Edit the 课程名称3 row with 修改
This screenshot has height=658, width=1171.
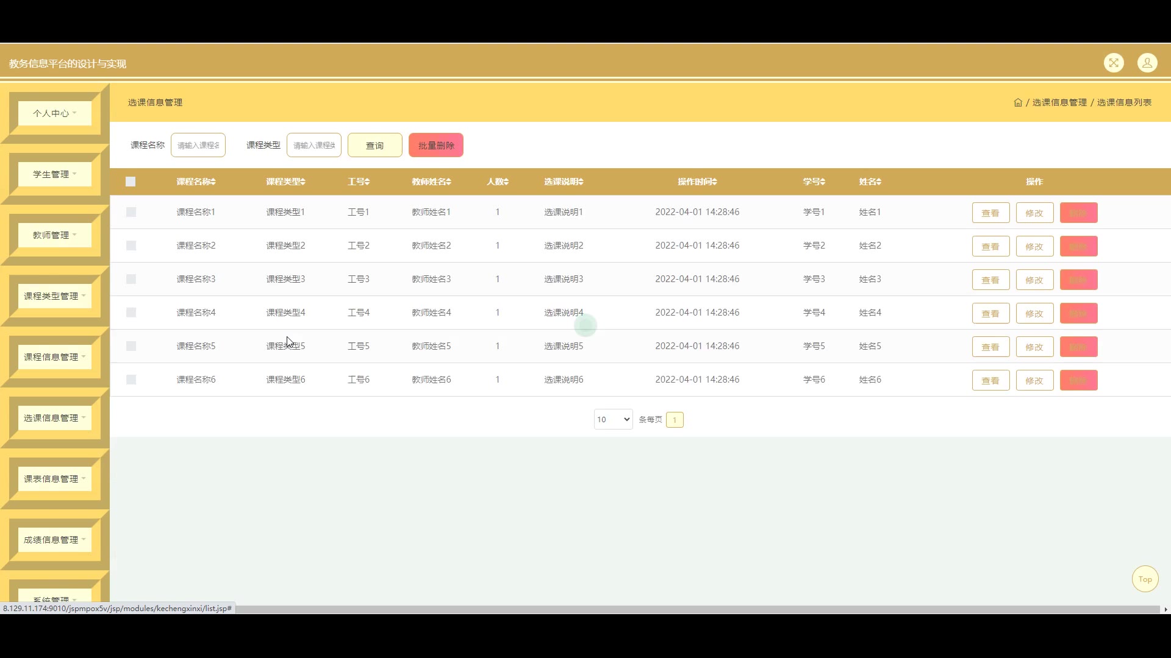pos(1034,280)
